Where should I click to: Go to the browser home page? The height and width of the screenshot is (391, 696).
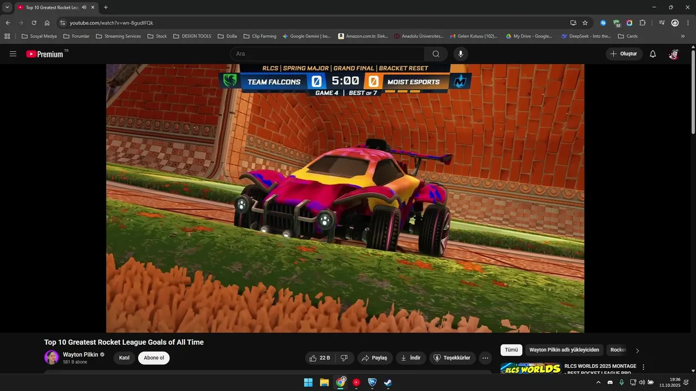[47, 23]
